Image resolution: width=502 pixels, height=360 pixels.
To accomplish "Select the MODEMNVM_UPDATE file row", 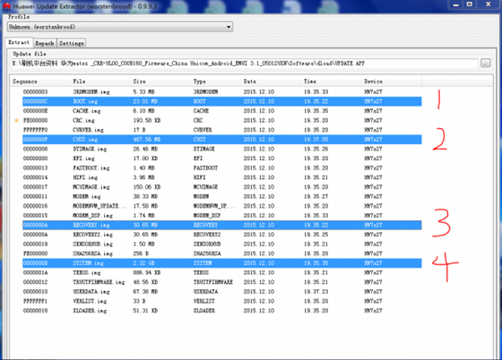I will click(x=222, y=206).
